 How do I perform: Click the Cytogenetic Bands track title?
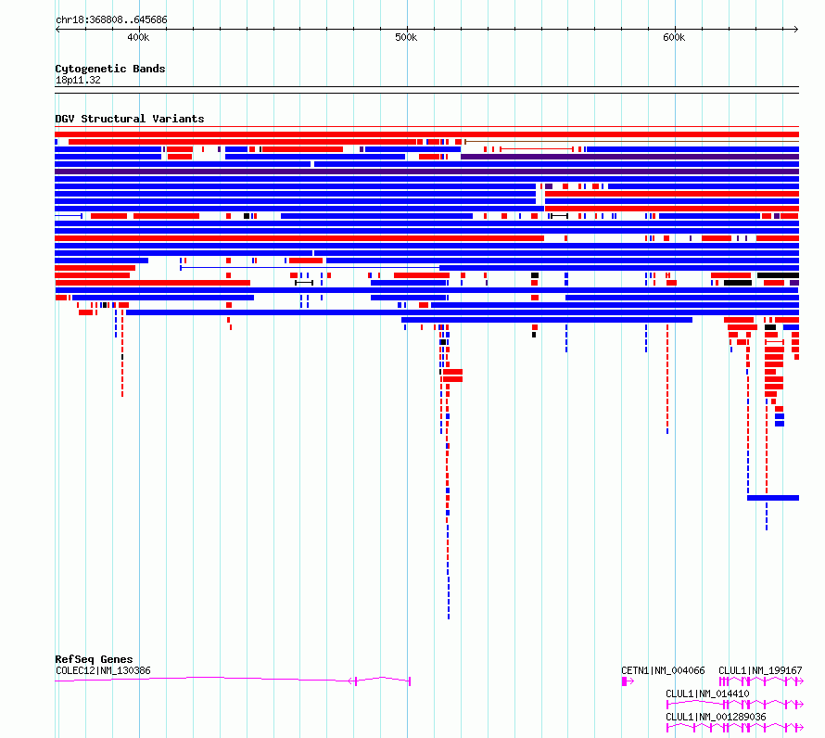(110, 69)
